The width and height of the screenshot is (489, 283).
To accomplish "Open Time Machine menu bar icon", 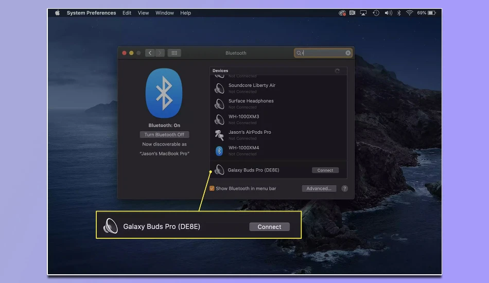I will [376, 13].
